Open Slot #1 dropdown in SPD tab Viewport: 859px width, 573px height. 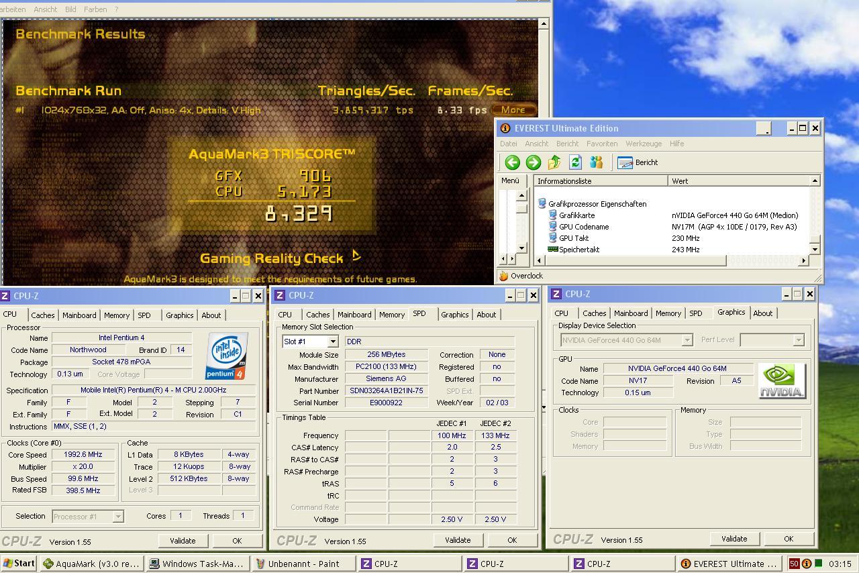332,342
